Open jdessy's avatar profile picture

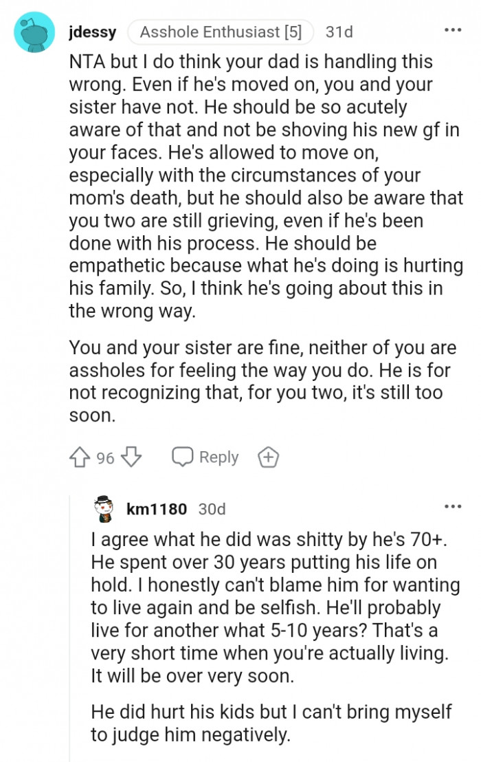34,32
